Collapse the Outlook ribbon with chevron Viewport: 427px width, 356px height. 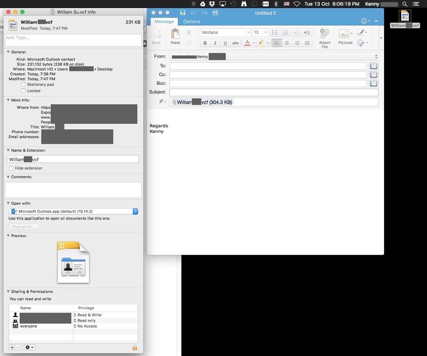point(377,21)
